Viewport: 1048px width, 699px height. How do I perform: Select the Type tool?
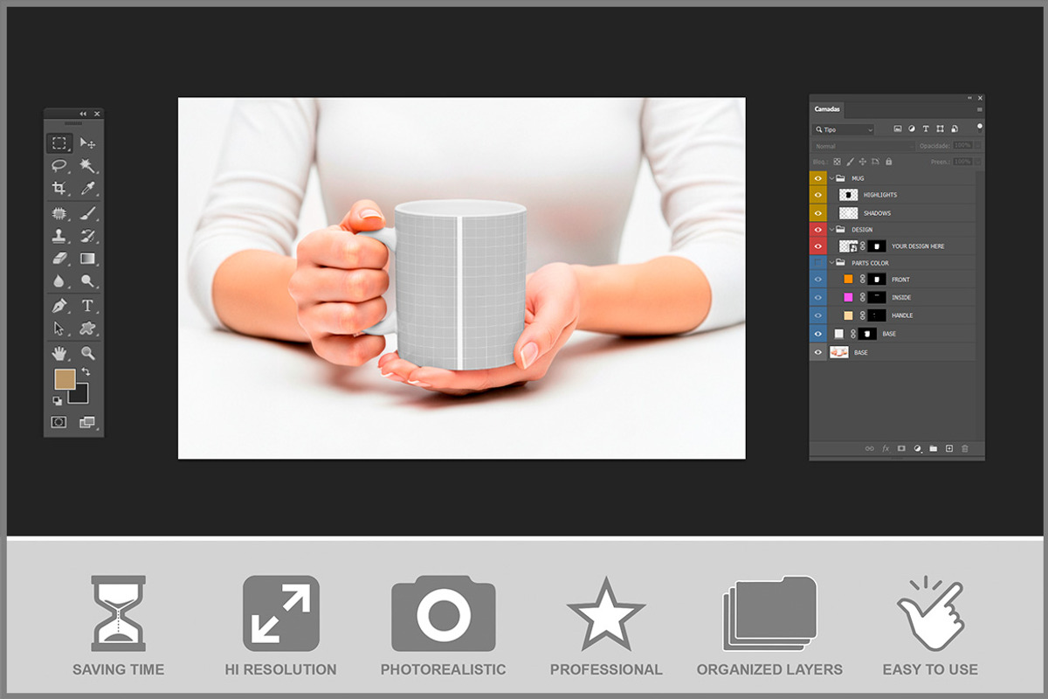tap(87, 306)
